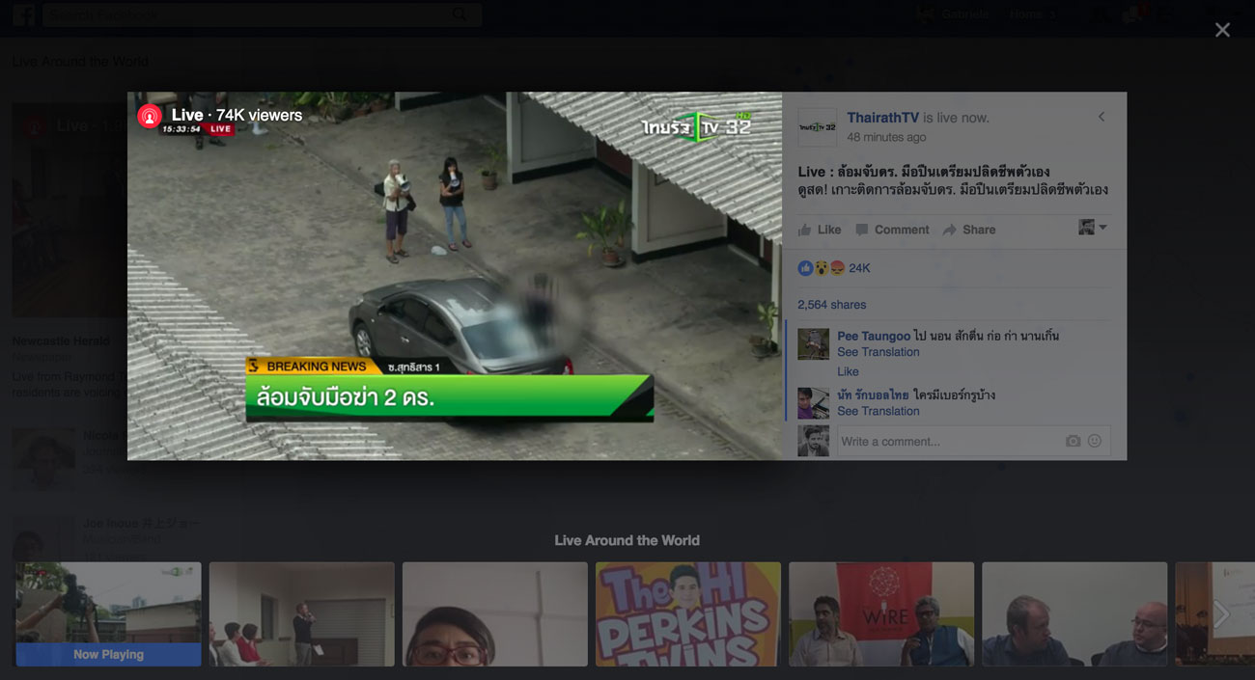
Task: Open the emoji picker in comment box
Action: [1095, 441]
